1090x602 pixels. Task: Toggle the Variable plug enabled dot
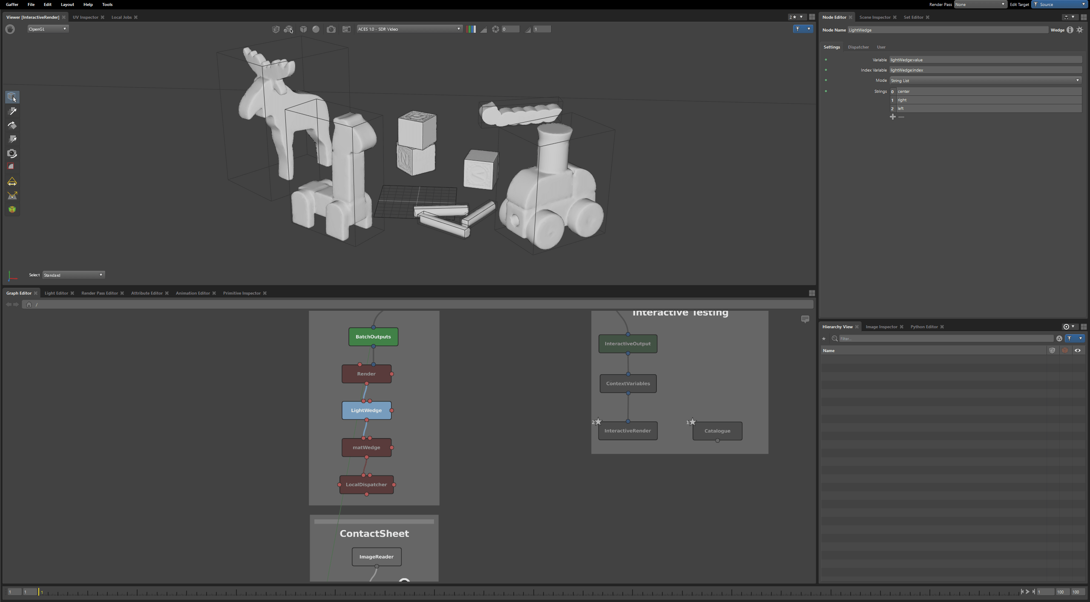[x=826, y=60]
